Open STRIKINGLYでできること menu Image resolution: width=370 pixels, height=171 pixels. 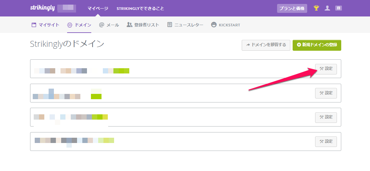pyautogui.click(x=140, y=9)
